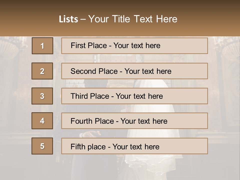Click 'Your text here' in third list item

click(139, 96)
